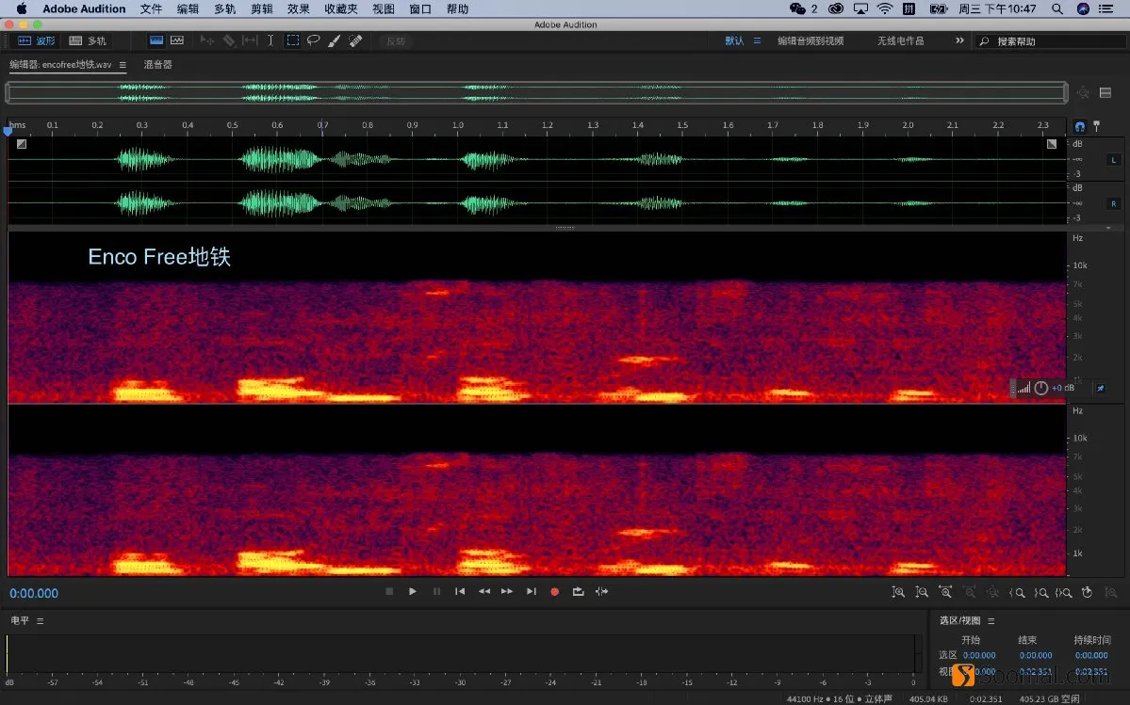Click the zoom navigator magnifier icon

tap(1083, 92)
